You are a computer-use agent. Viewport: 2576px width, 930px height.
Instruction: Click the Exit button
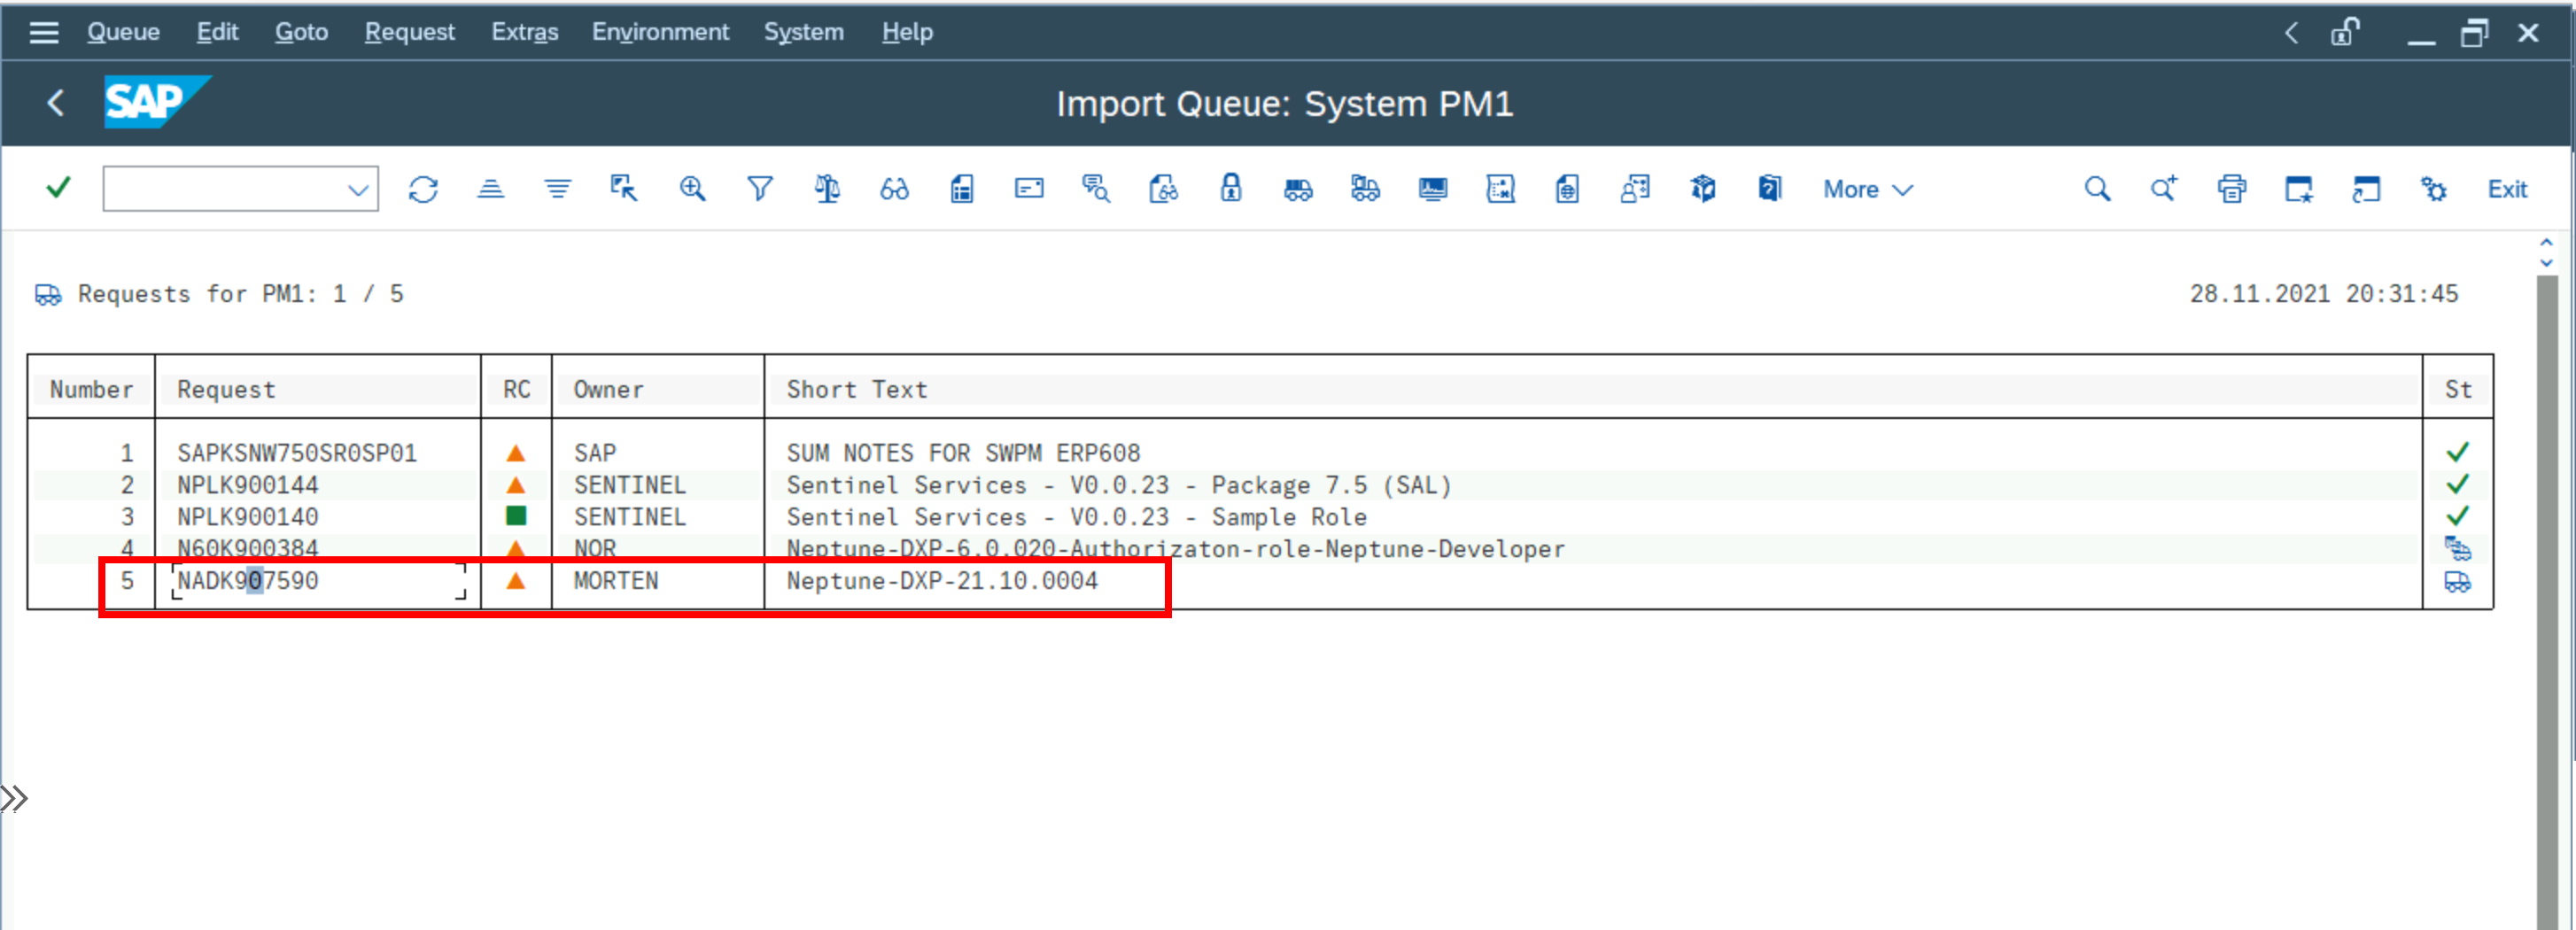tap(2507, 189)
